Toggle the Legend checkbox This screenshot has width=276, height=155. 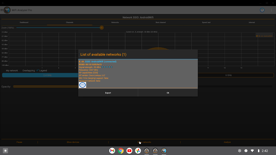point(38,70)
